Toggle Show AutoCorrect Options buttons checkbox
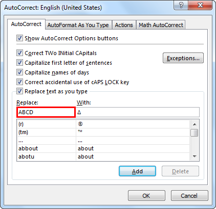The image size is (216, 209). pos(19,38)
